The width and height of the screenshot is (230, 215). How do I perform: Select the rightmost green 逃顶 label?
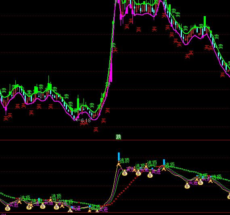[x=217, y=177]
